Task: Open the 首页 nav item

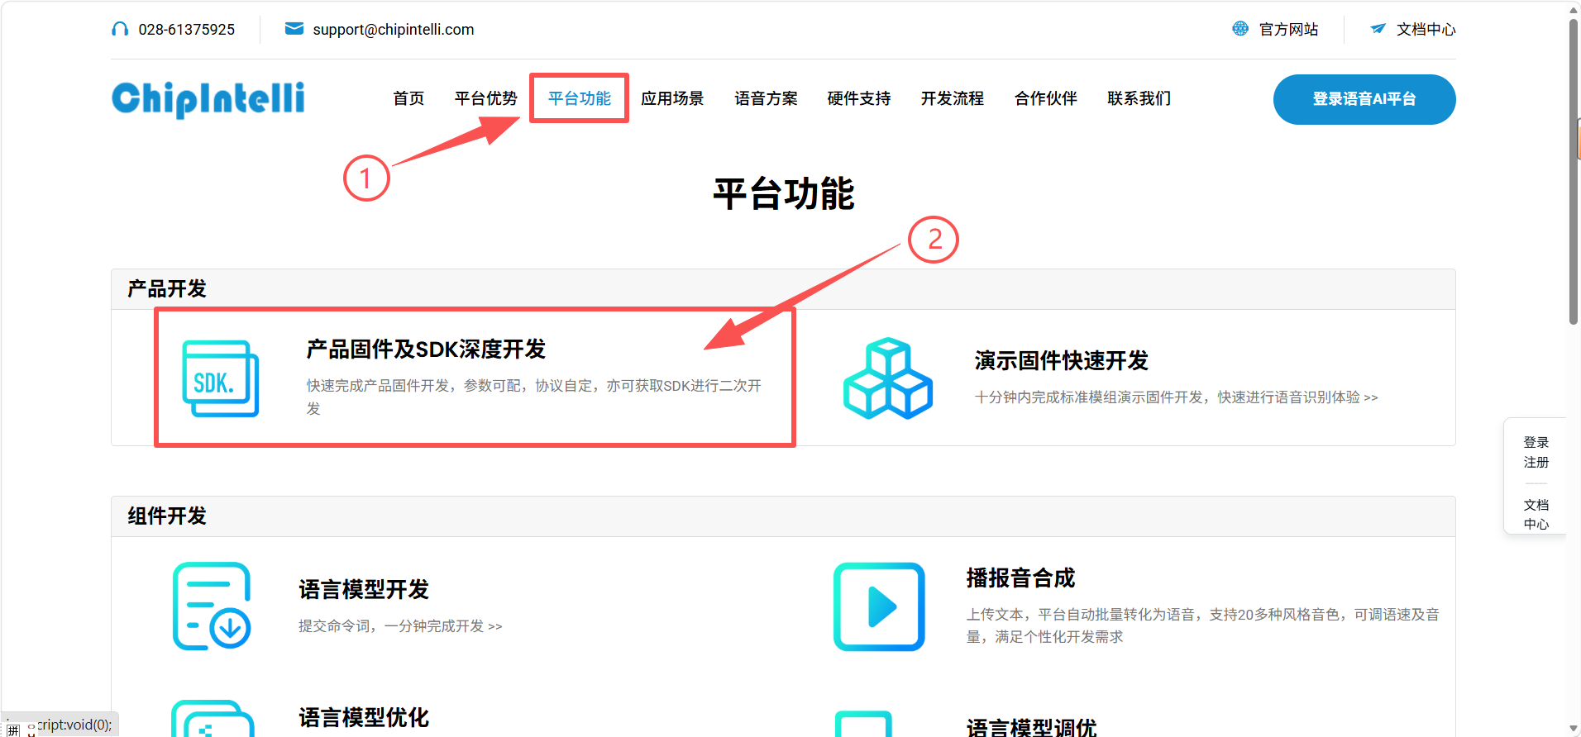Action: tap(408, 98)
